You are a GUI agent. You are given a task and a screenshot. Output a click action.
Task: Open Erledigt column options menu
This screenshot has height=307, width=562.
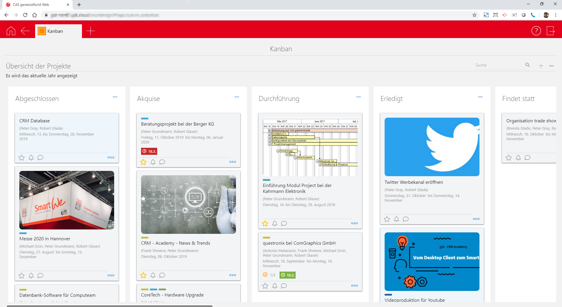tap(480, 97)
